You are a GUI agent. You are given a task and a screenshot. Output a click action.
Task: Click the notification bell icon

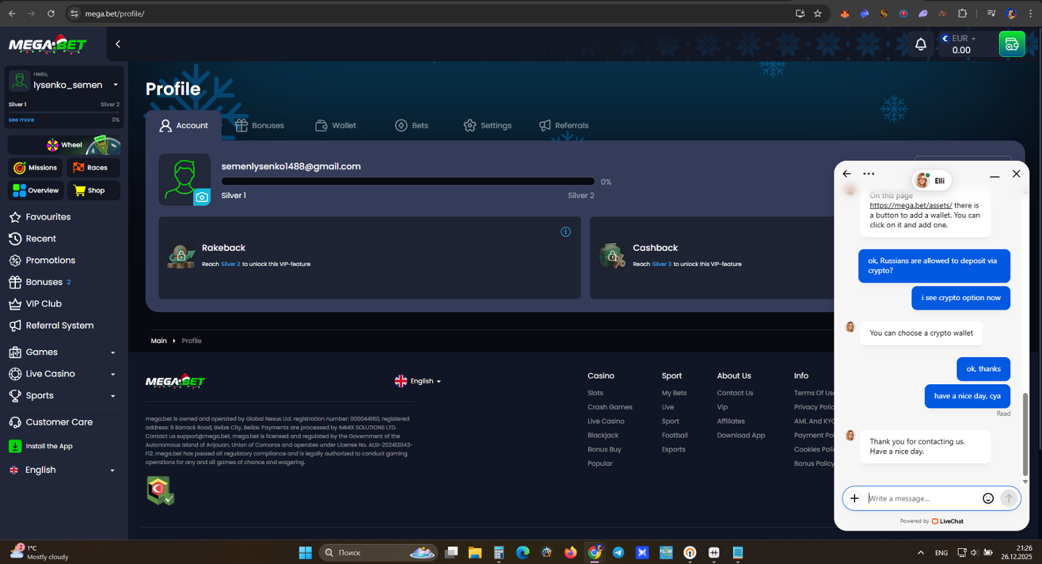(920, 44)
